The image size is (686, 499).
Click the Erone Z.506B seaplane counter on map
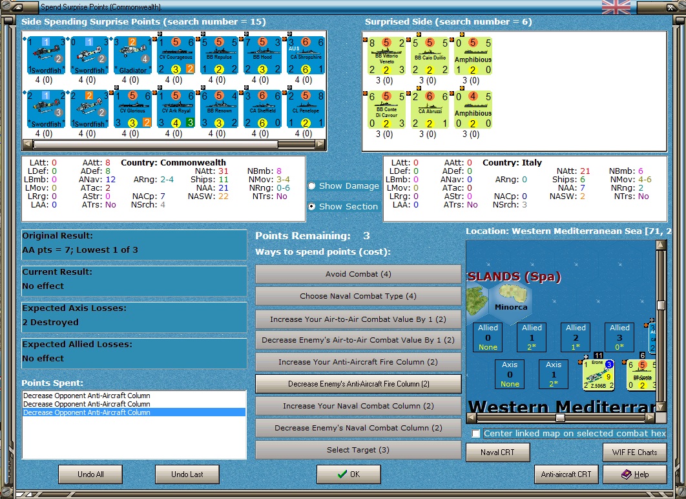[x=599, y=375]
